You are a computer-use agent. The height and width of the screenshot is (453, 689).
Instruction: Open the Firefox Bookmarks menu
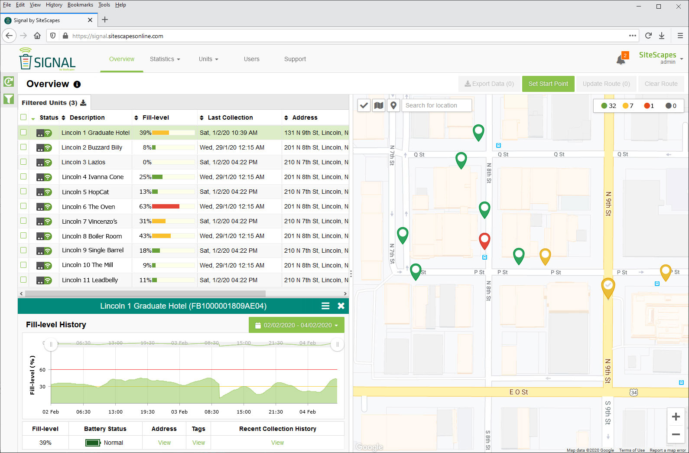(80, 5)
